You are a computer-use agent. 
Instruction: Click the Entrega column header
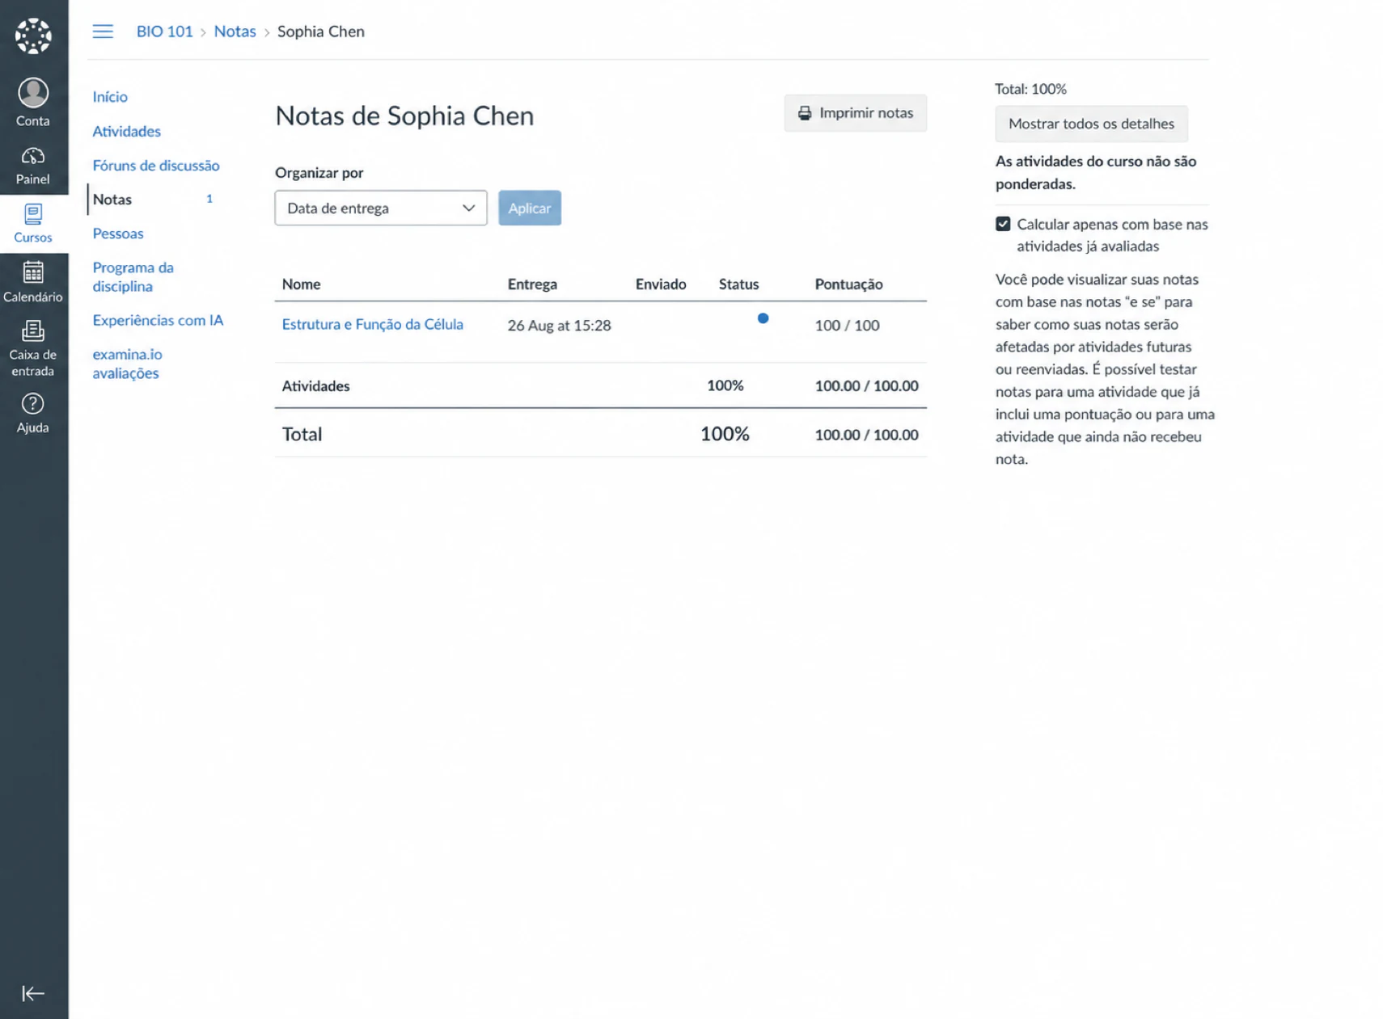532,284
